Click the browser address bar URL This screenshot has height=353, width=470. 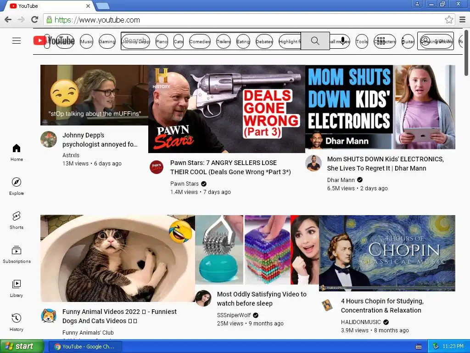tap(97, 20)
